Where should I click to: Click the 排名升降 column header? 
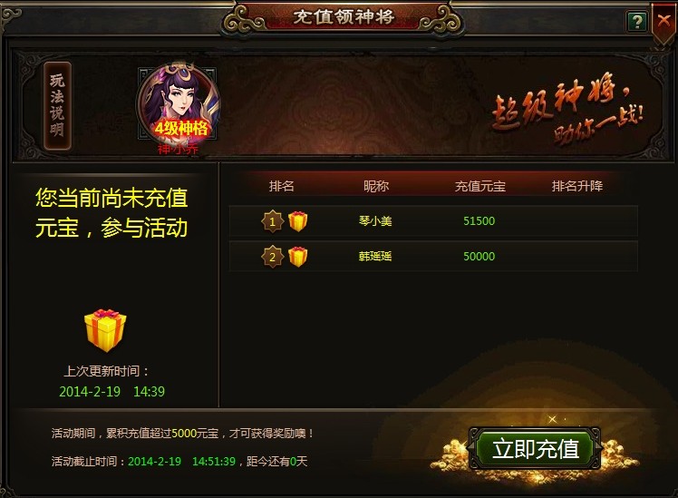577,186
